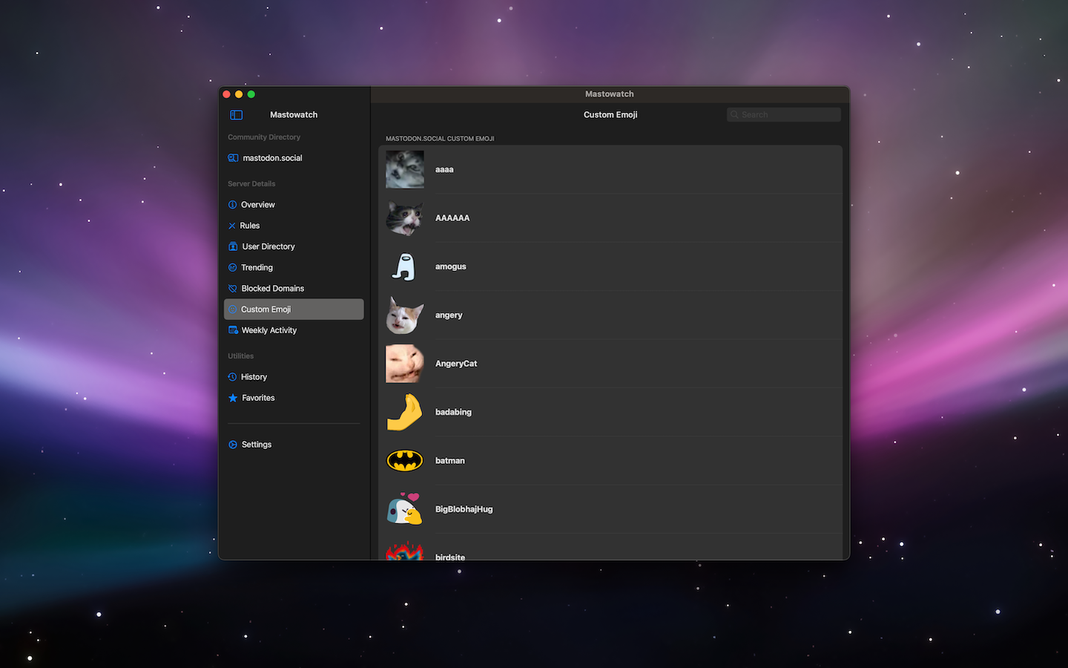Click the MASTODON.SOCIAL CUSTOM EMOJI section header

pyautogui.click(x=440, y=139)
